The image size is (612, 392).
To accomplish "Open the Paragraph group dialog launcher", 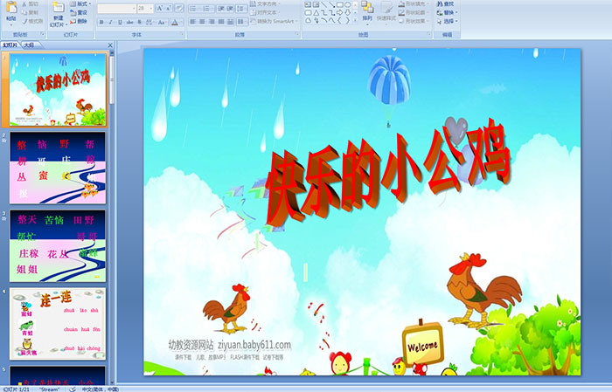I will (297, 35).
